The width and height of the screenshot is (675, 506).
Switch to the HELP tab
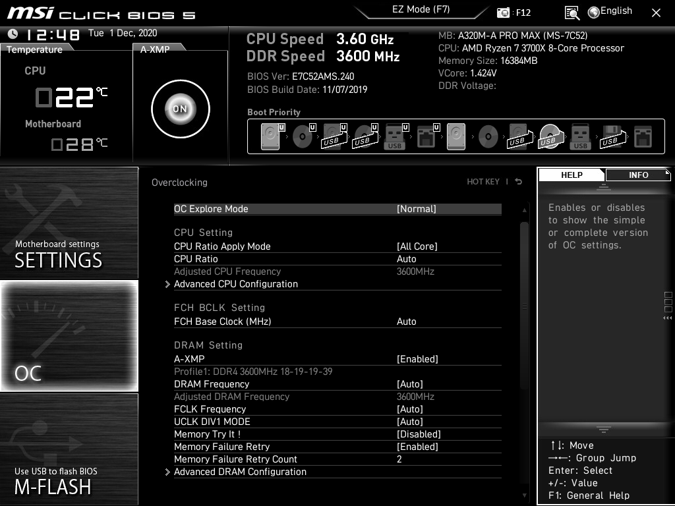572,175
